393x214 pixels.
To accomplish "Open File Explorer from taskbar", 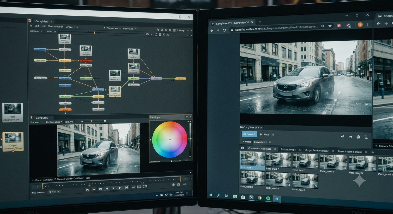I will click(x=235, y=197).
